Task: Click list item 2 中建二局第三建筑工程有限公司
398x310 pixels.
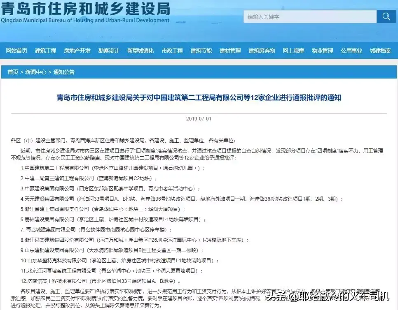Action: coord(89,178)
